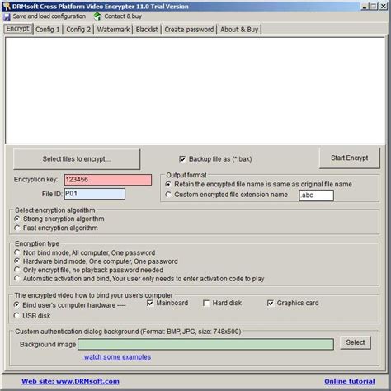Click the Start Encrypt button
The width and height of the screenshot is (391, 391).
pos(350,158)
